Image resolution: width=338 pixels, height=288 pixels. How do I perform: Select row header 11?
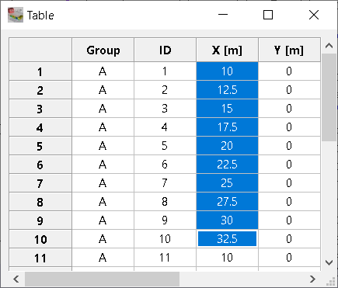(40, 258)
